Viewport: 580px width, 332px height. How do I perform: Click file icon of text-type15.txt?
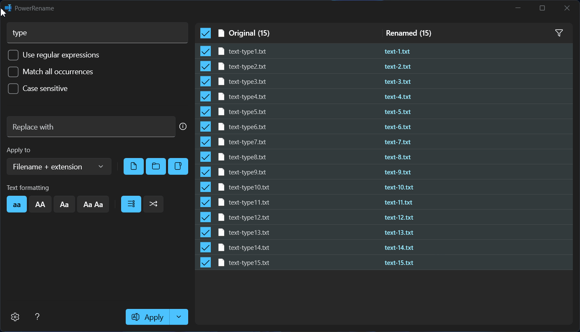(221, 262)
